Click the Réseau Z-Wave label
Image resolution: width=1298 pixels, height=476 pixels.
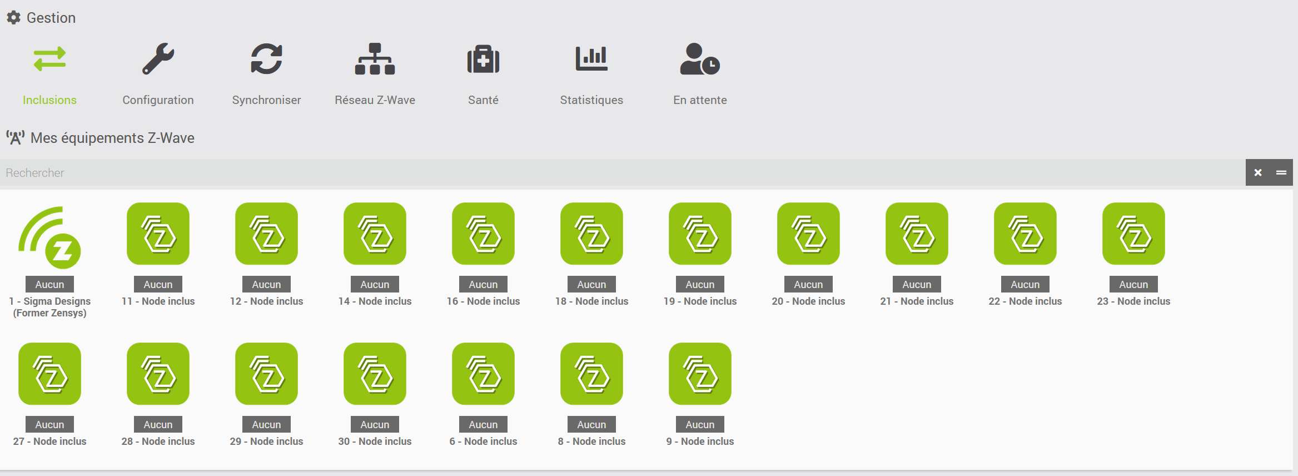375,100
